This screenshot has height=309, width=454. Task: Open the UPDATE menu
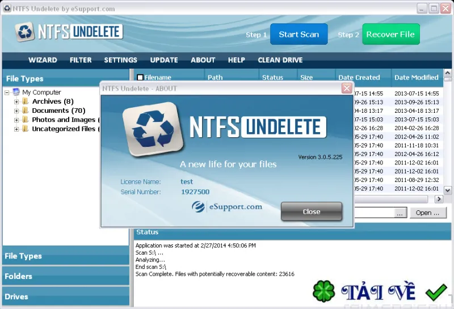[x=164, y=60]
